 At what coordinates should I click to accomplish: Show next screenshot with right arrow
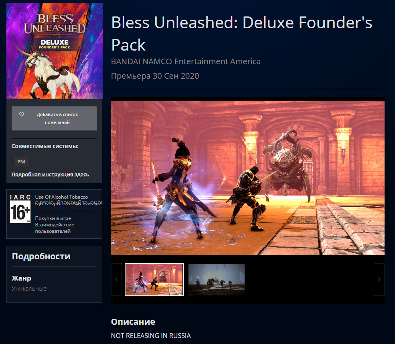tap(379, 279)
